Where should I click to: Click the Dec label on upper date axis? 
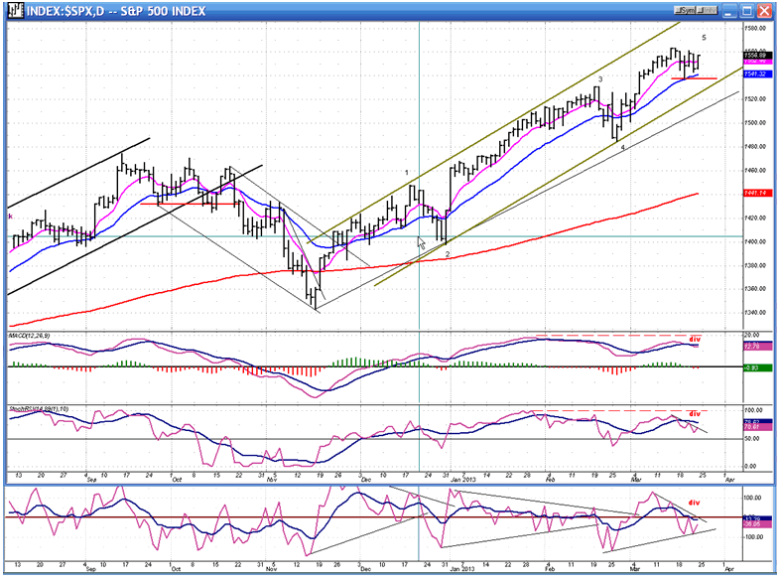coord(366,480)
